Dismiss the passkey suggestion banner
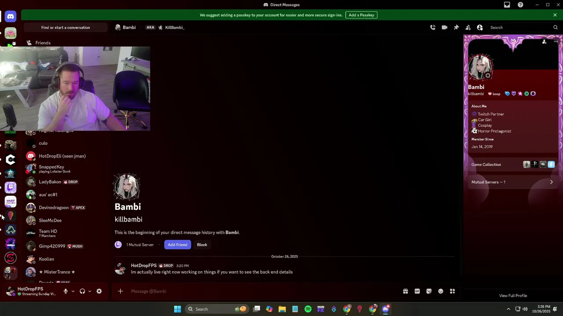 pyautogui.click(x=555, y=15)
